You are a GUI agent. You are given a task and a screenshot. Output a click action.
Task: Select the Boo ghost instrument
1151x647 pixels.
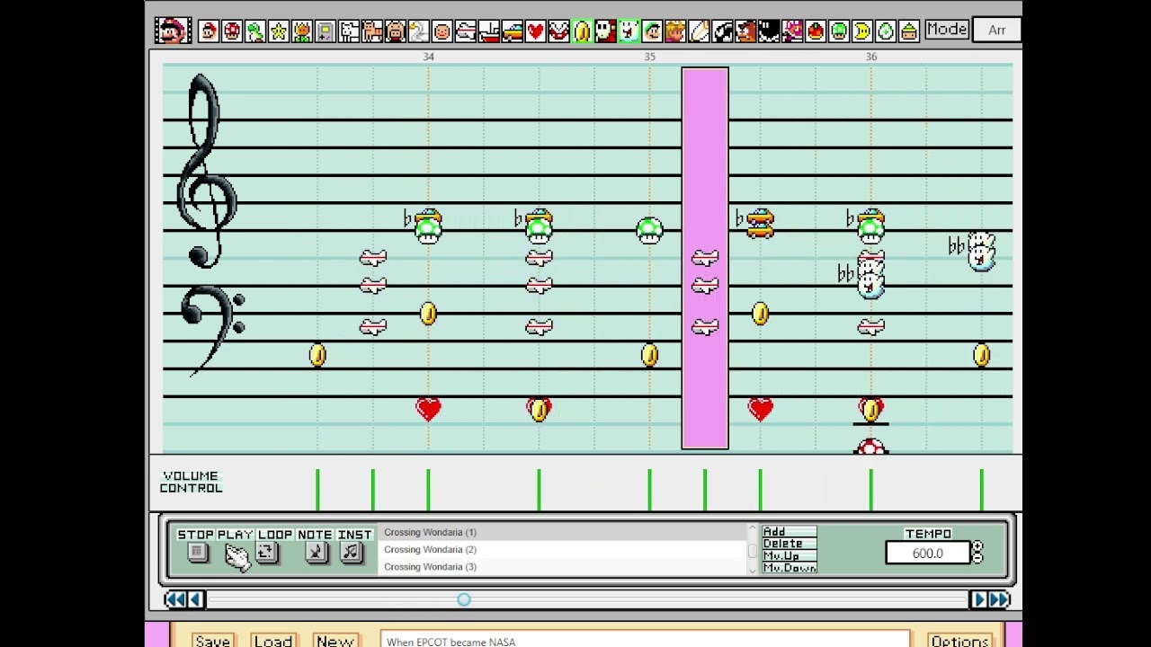pyautogui.click(x=629, y=31)
